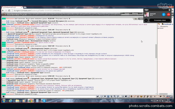
Task: Click the Chrome address bar URL
Action: click(37, 10)
